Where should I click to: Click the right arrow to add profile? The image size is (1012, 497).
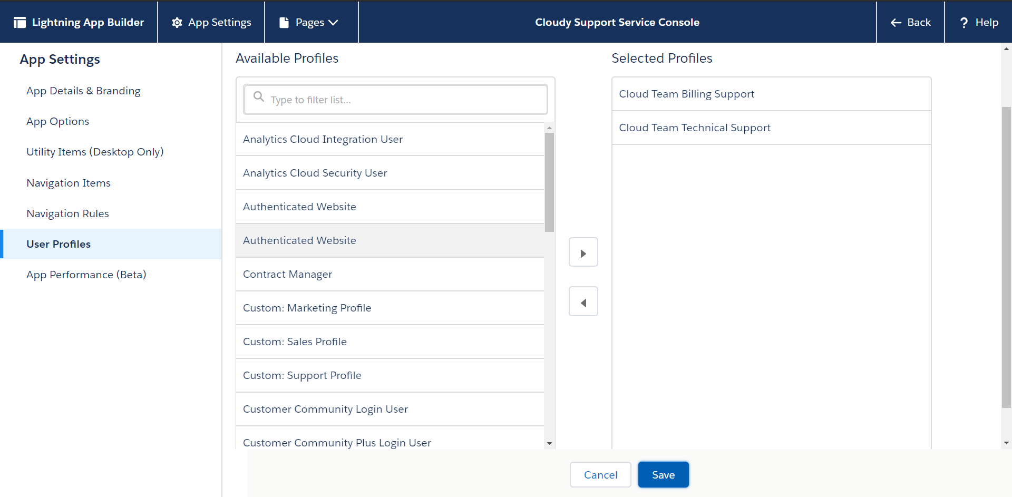pos(583,252)
